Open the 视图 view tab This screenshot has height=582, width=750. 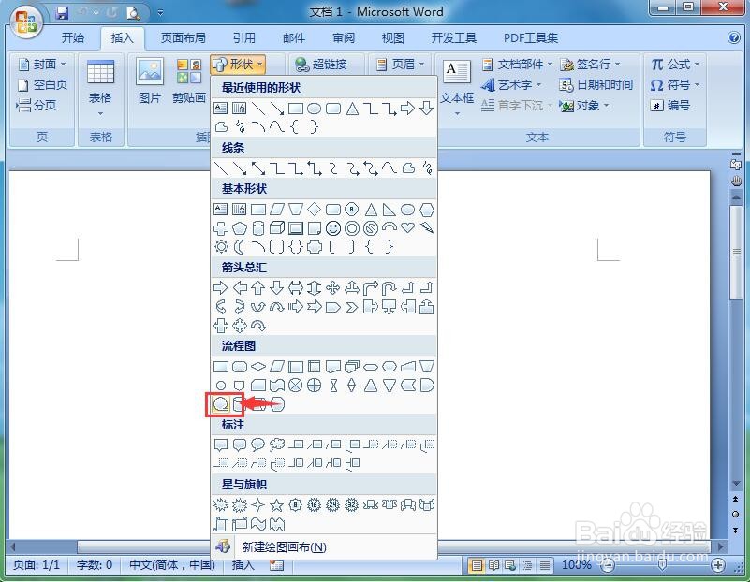(x=393, y=37)
